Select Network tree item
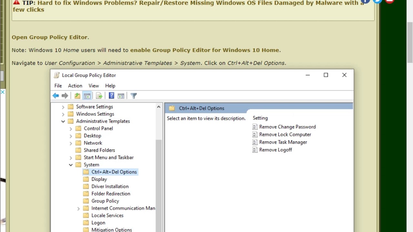Viewport: 413px width, 232px height. pos(93,143)
